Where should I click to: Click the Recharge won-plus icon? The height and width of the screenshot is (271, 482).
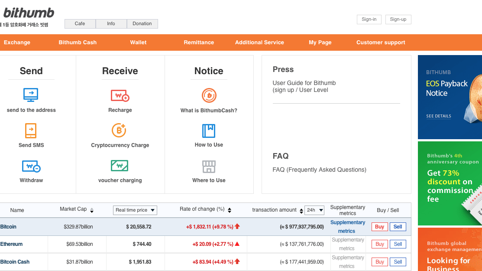(x=120, y=96)
